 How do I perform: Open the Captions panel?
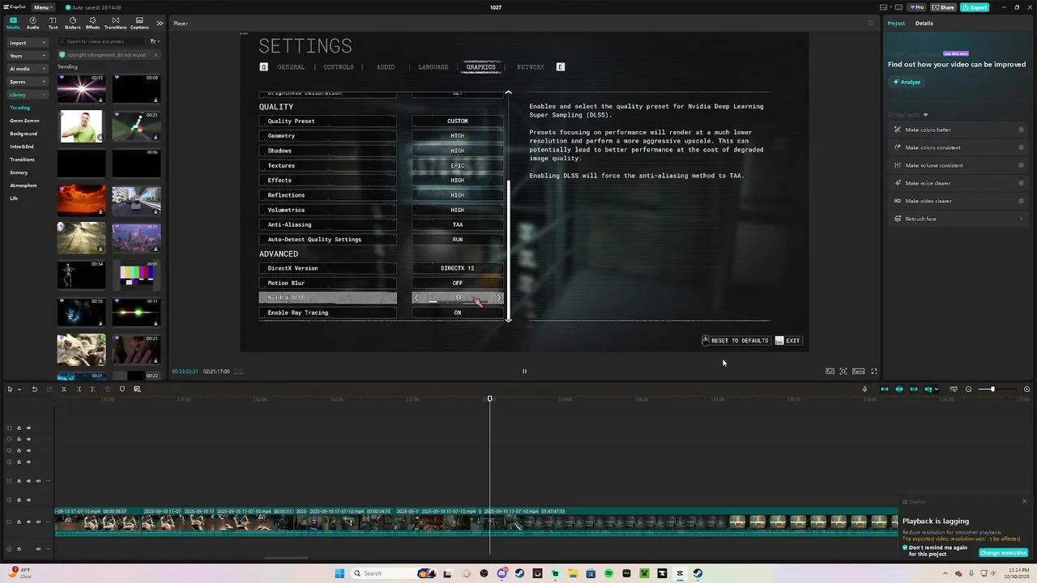[139, 23]
